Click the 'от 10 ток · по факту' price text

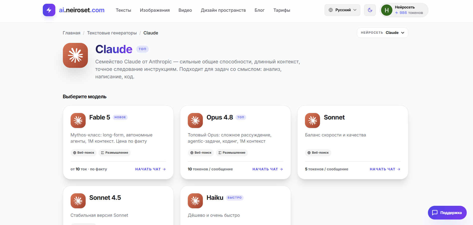[x=89, y=169]
